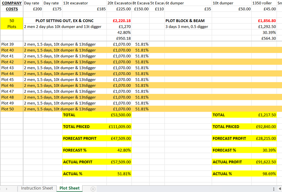The image size is (282, 192).
Task: Click the £28,215.00 forecast profit cell
Action: 264,138
